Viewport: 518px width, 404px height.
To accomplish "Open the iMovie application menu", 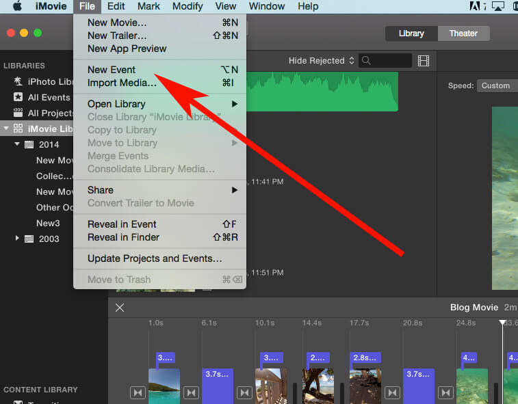I will click(x=51, y=6).
